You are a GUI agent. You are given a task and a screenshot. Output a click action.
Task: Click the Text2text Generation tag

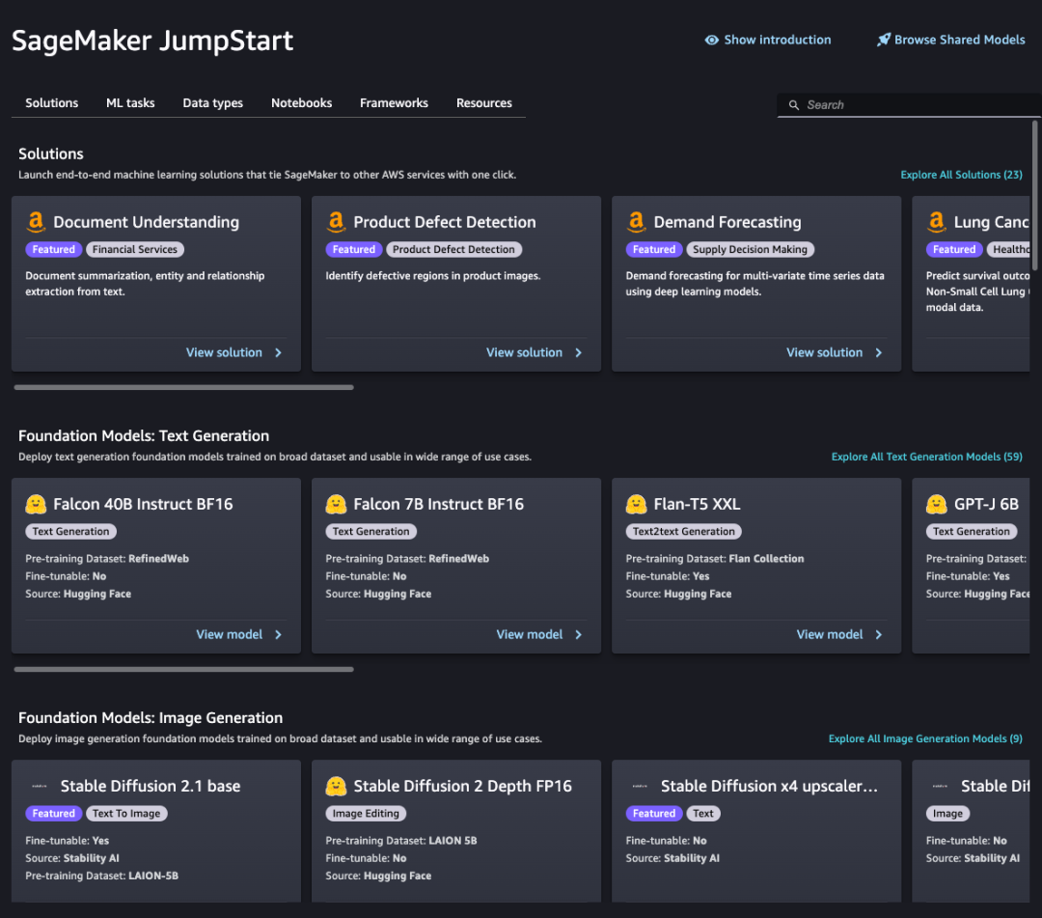click(x=684, y=532)
